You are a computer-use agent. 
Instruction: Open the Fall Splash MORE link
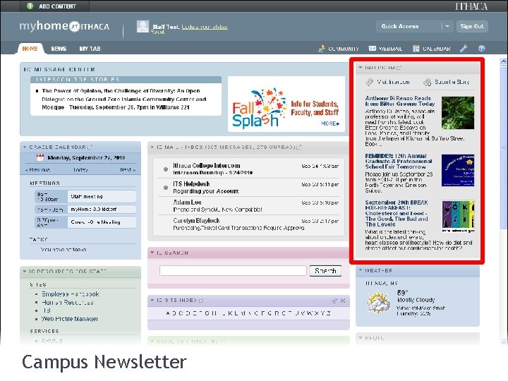pyautogui.click(x=330, y=123)
